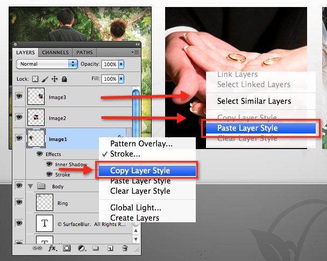The height and width of the screenshot is (261, 327).
Task: Hide the Image1 layer eye
Action: tap(19, 138)
